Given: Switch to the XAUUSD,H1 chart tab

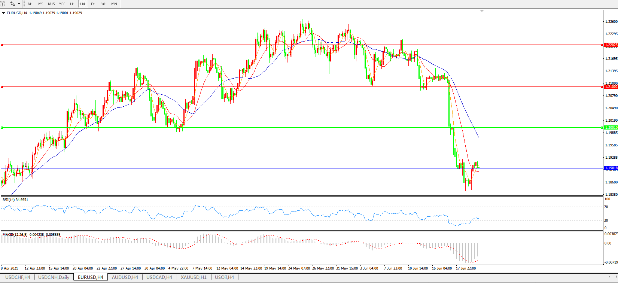Looking at the screenshot, I should click(193, 277).
